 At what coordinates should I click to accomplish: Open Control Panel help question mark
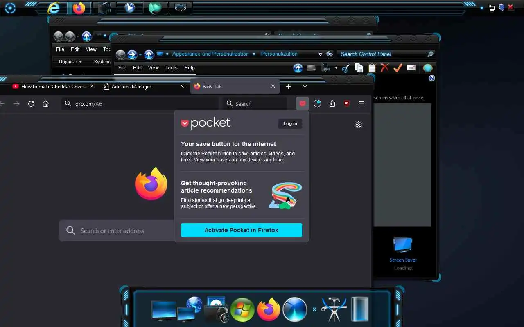(432, 78)
